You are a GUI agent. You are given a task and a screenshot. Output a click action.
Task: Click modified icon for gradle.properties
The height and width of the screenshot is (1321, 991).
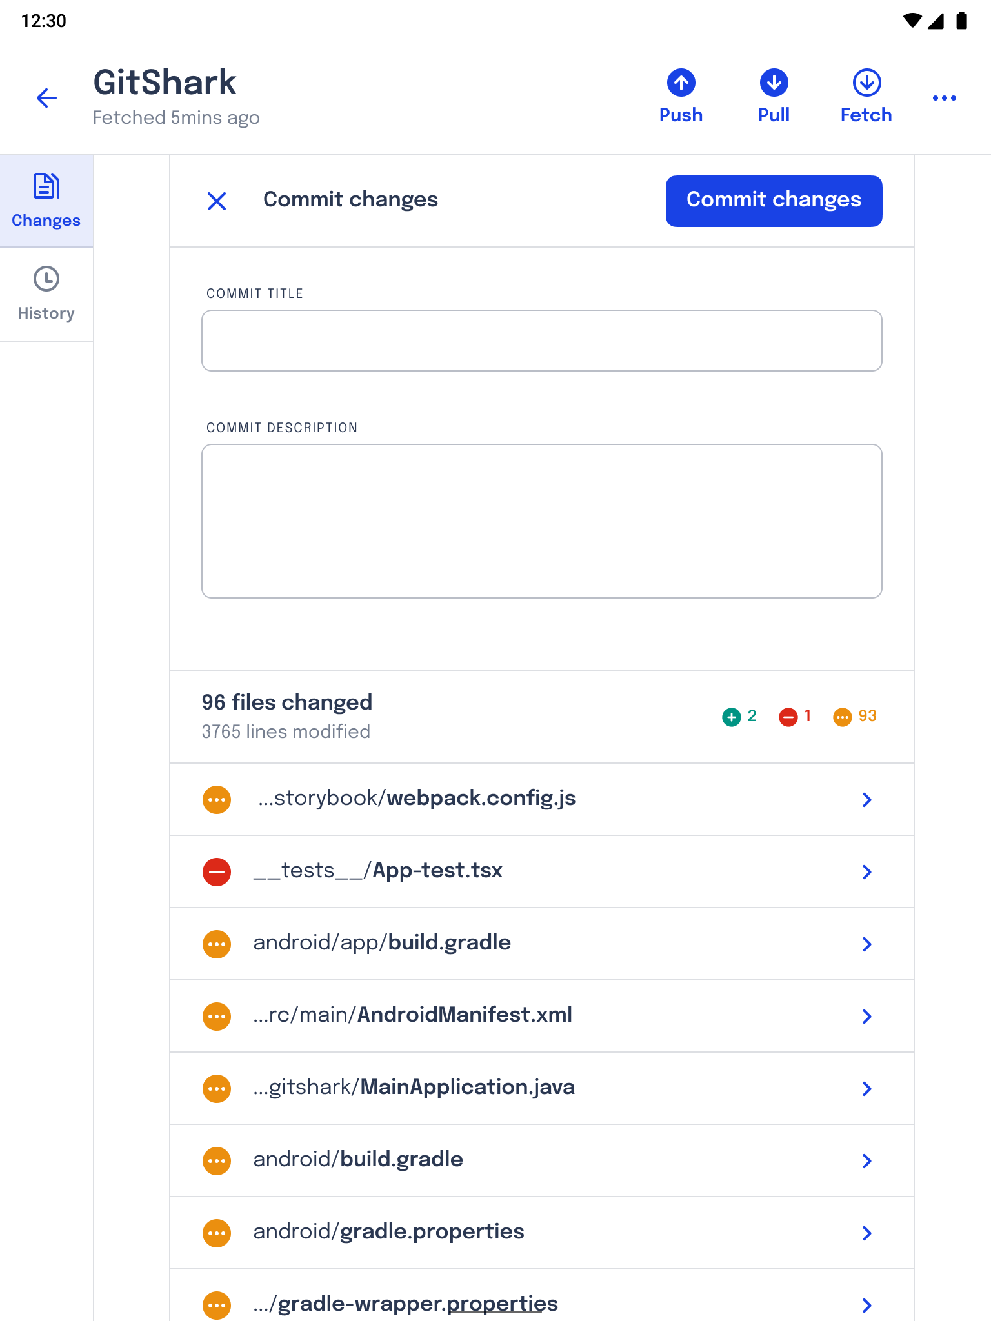click(x=217, y=1233)
